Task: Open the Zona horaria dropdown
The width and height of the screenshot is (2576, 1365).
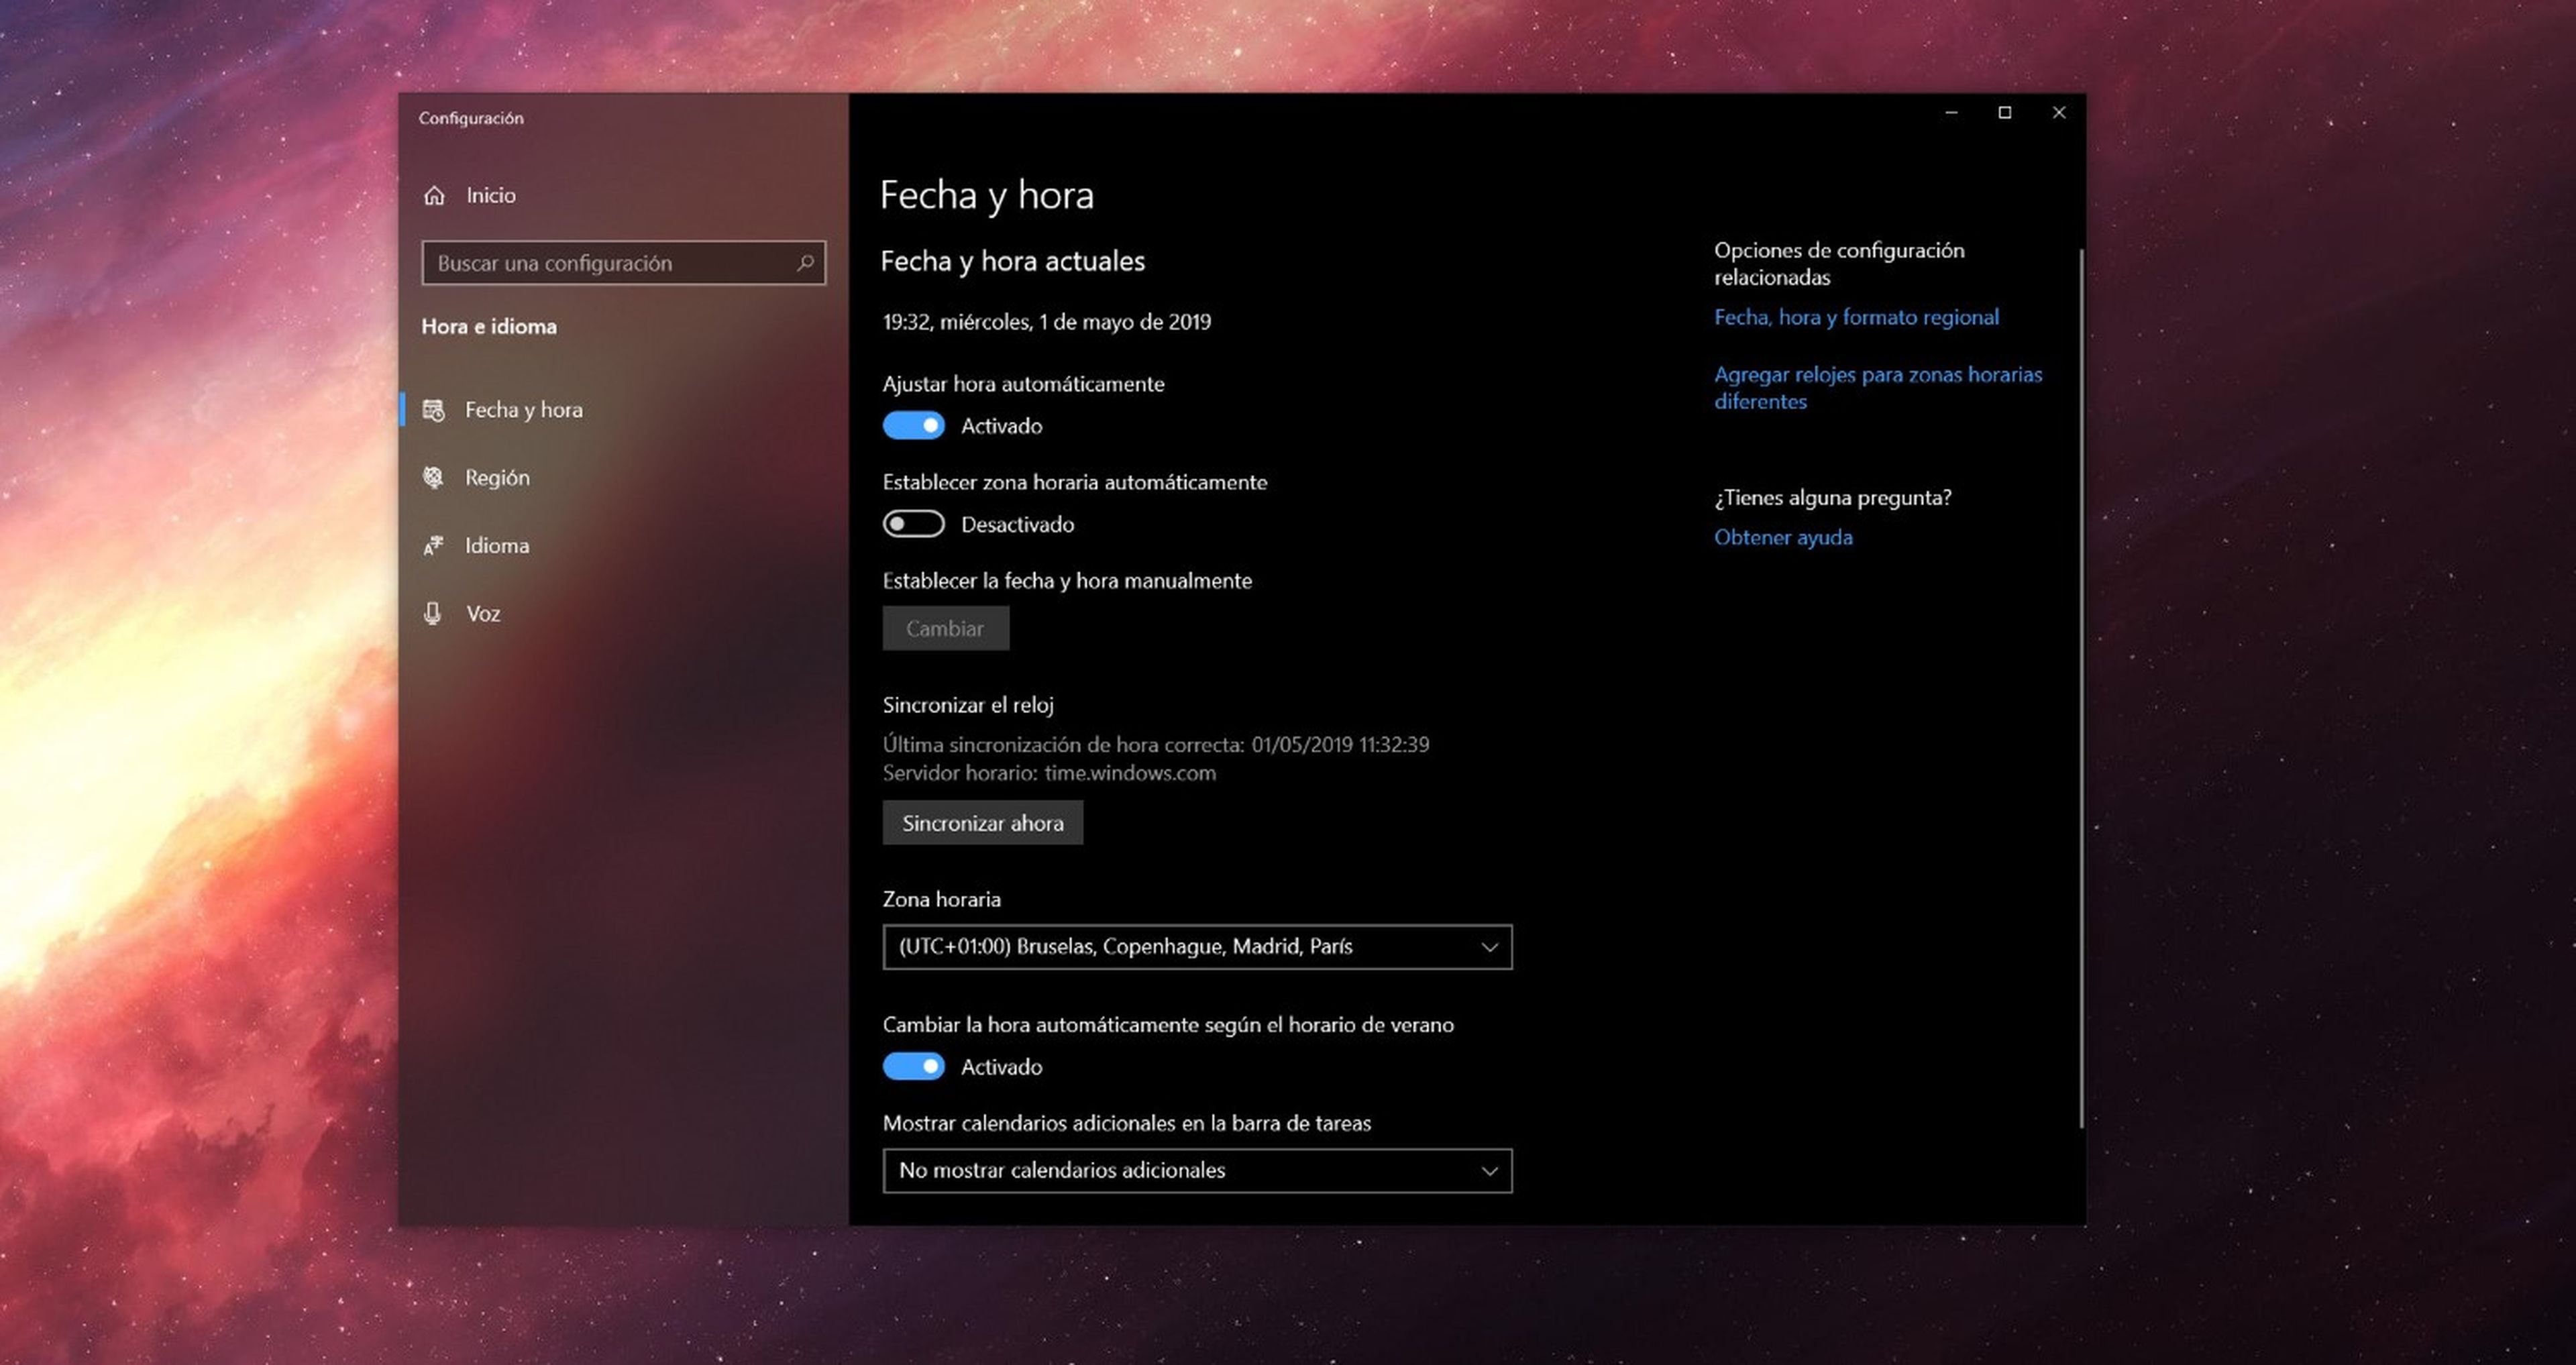Action: 1197,947
